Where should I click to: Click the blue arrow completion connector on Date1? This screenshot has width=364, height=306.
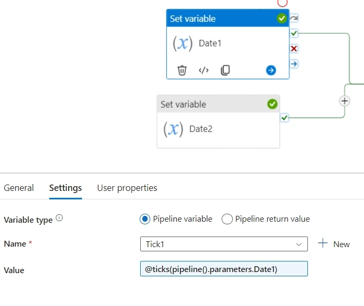pos(294,64)
